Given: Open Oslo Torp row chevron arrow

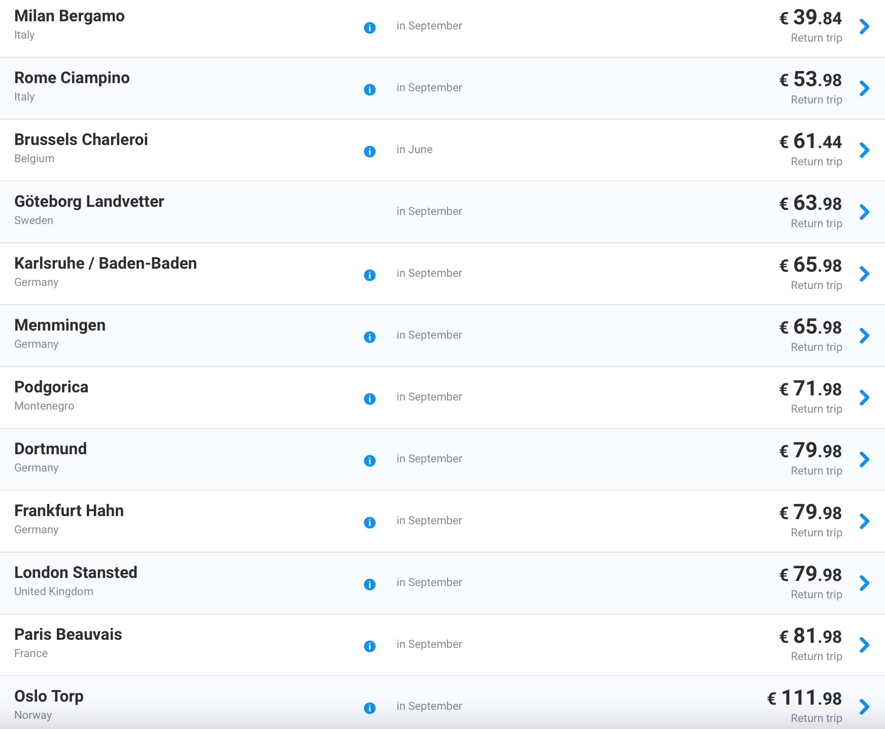Looking at the screenshot, I should coord(865,707).
